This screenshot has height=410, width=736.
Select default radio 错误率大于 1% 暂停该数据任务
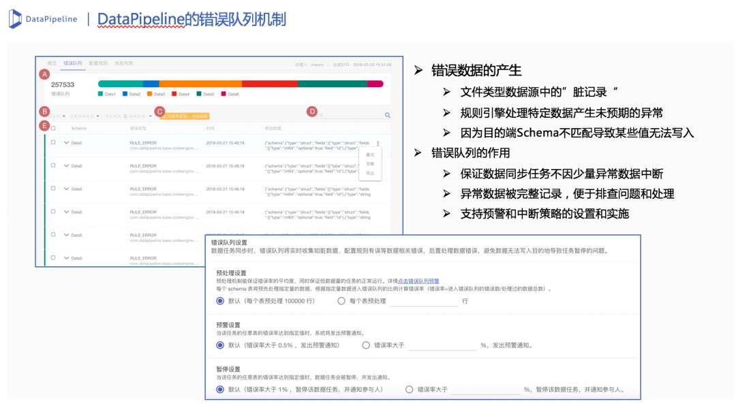point(219,390)
